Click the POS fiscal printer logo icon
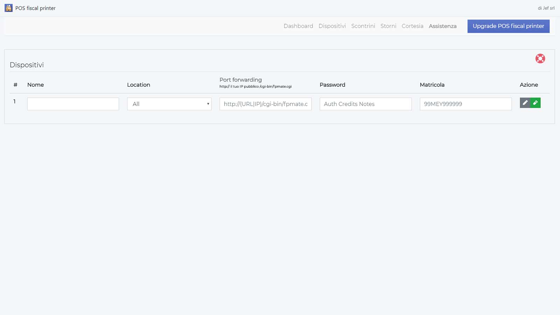 (8, 8)
